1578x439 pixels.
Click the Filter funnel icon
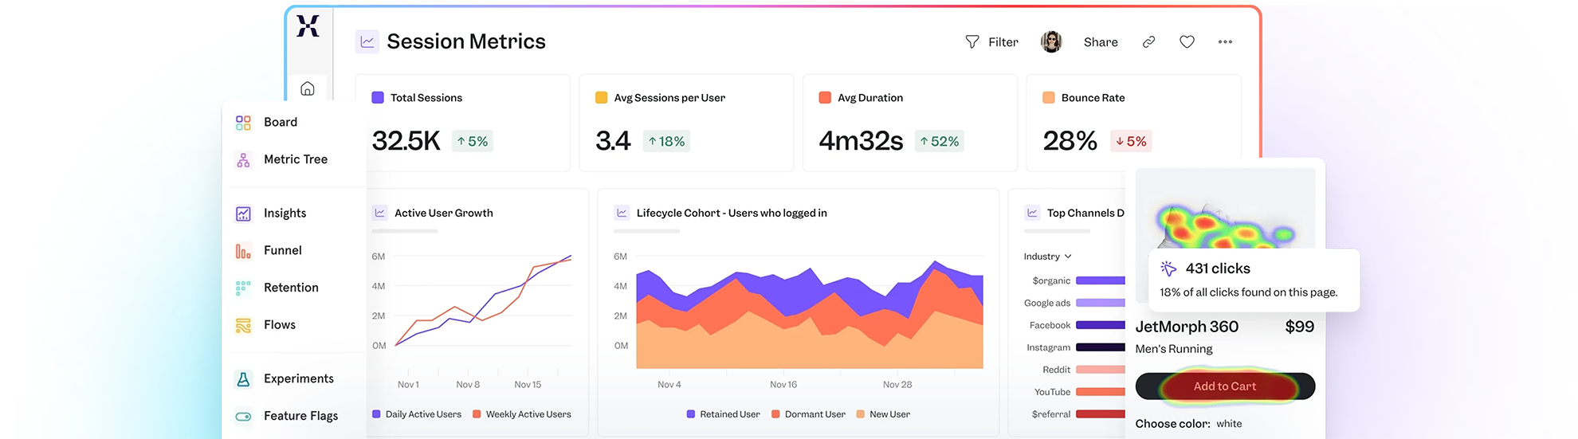coord(972,42)
